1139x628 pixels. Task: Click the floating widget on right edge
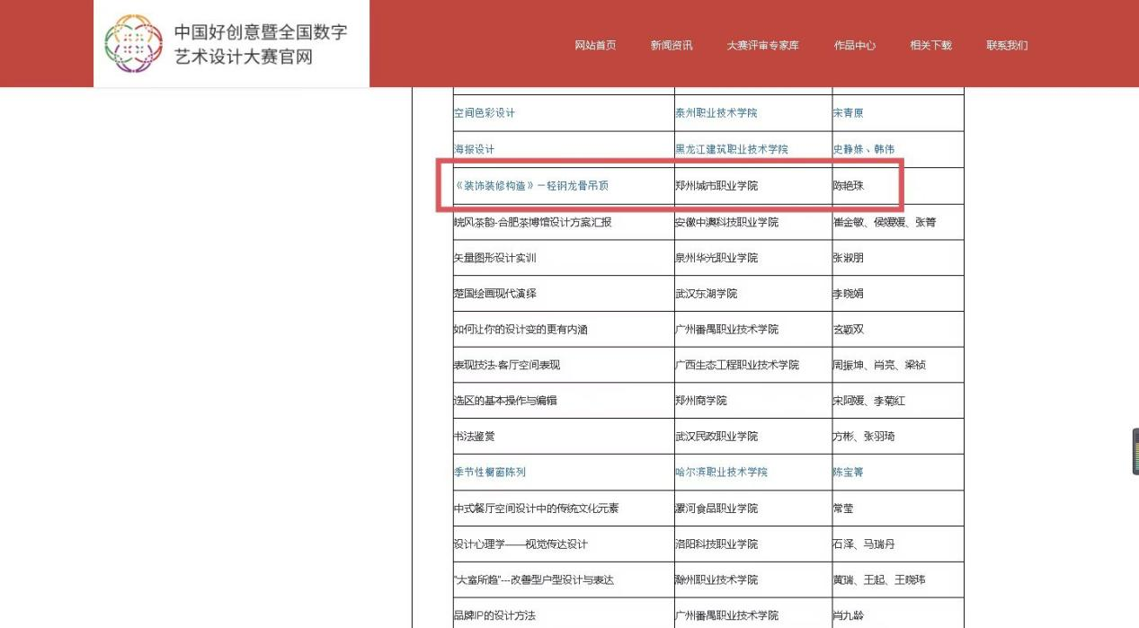coord(1135,451)
